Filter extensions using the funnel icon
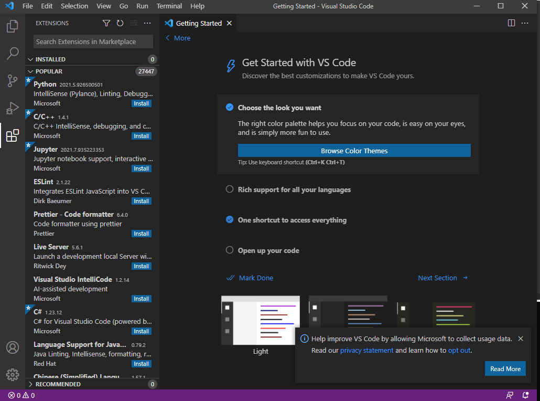The image size is (540, 401). (106, 23)
